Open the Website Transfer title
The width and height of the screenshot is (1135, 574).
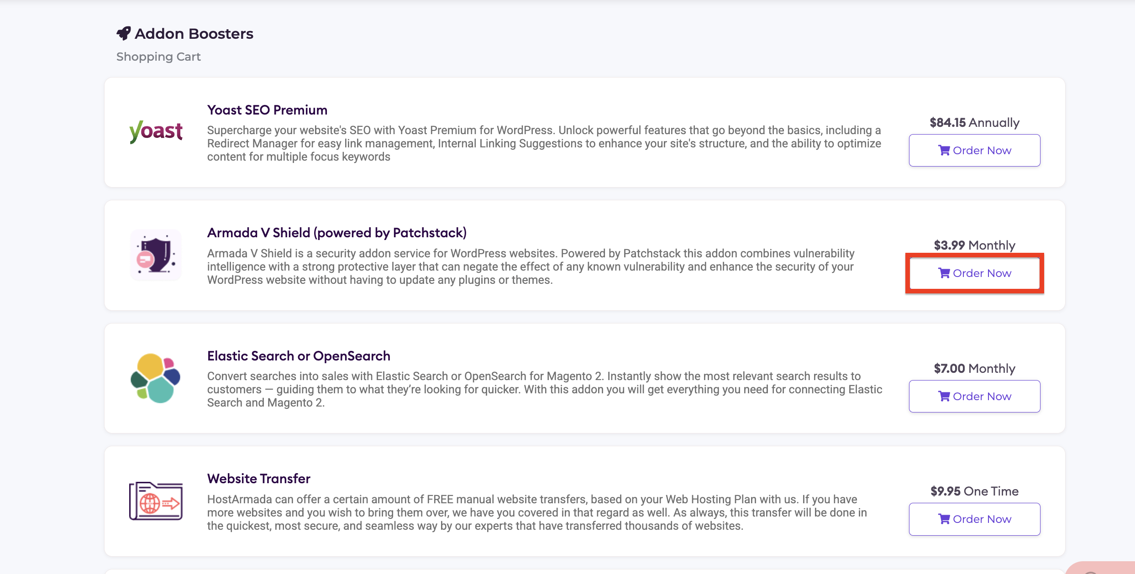pyautogui.click(x=259, y=479)
